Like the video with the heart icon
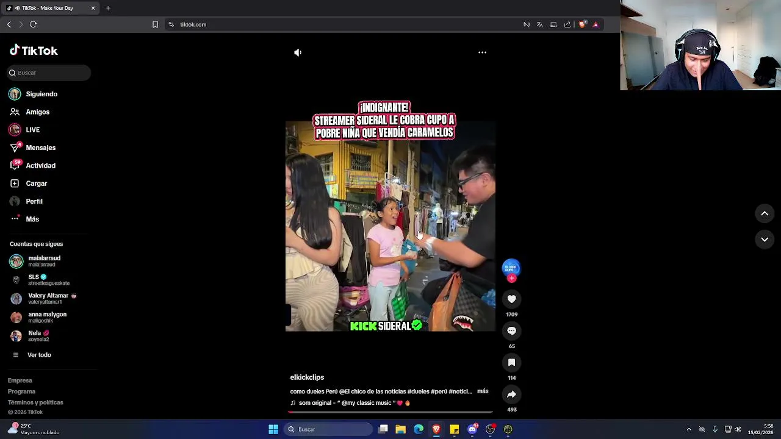The image size is (781, 439). [x=511, y=299]
